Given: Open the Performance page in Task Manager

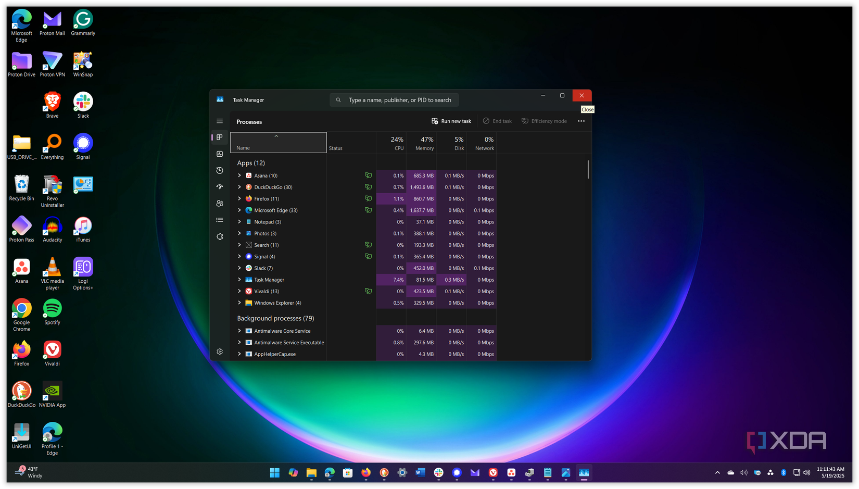Looking at the screenshot, I should click(220, 154).
